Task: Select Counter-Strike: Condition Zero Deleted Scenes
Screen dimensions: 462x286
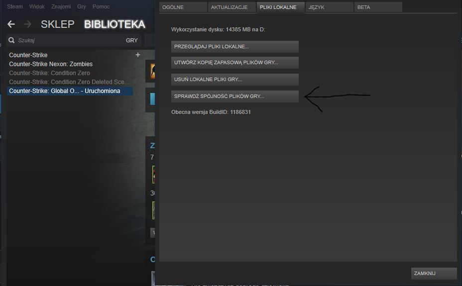Action: pos(70,82)
